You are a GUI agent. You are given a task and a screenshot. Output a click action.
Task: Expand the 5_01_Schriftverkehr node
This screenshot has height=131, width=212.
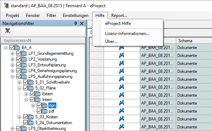pyautogui.click(x=20, y=82)
